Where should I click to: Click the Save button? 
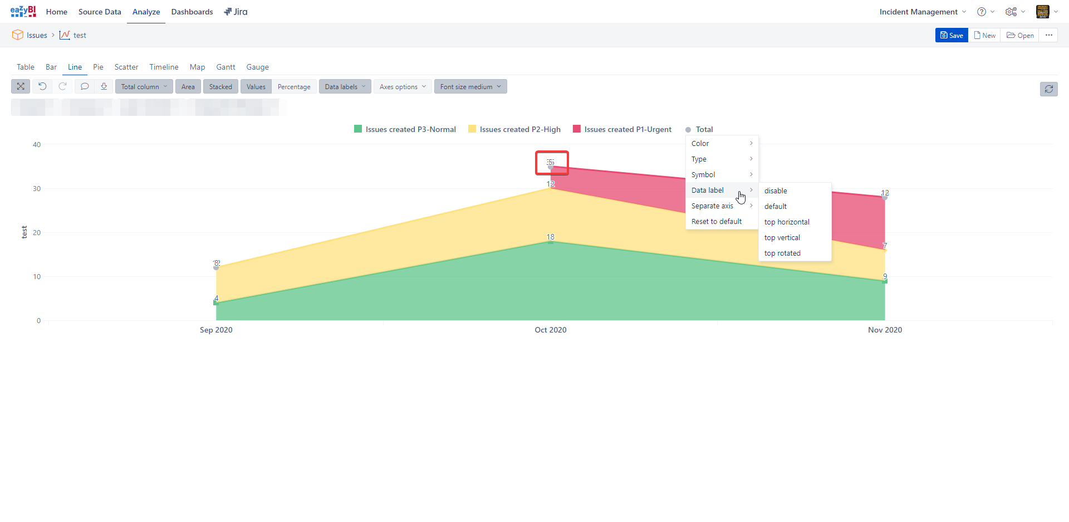point(952,35)
